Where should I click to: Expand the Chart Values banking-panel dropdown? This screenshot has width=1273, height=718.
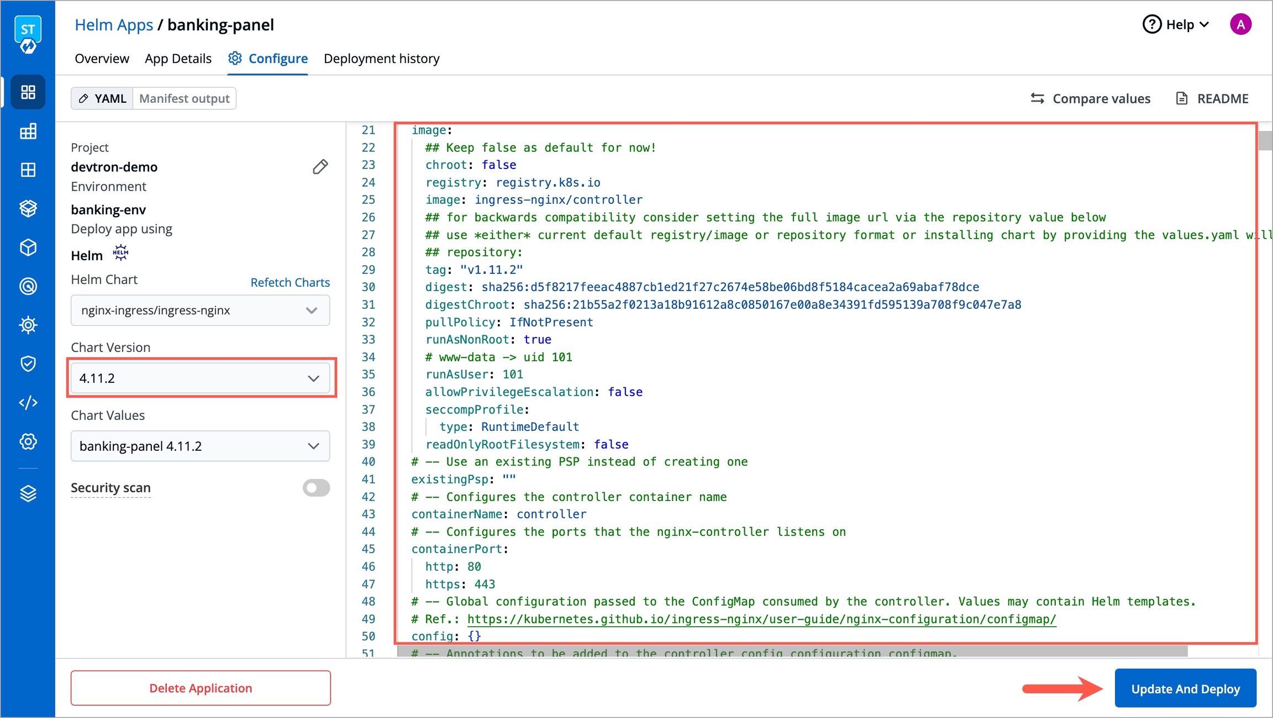tap(201, 446)
